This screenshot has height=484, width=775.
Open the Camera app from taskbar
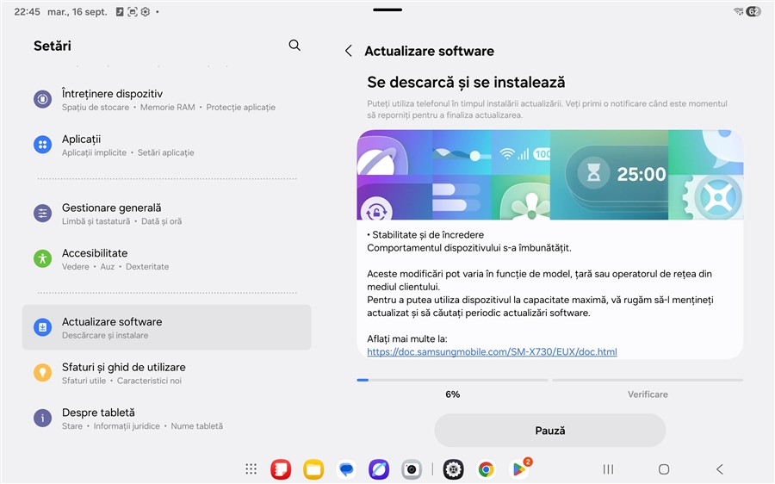pos(412,469)
